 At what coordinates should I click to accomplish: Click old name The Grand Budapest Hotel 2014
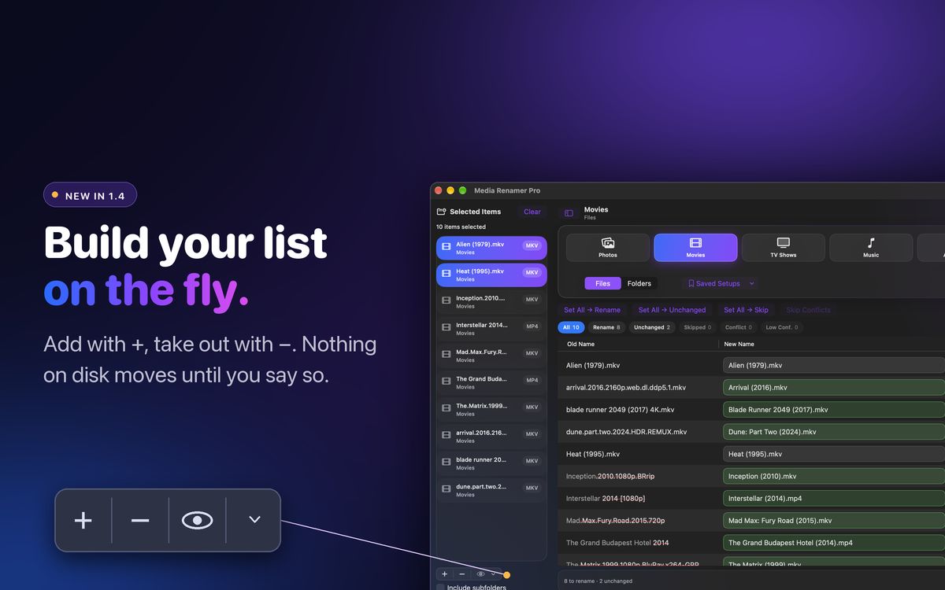(617, 543)
